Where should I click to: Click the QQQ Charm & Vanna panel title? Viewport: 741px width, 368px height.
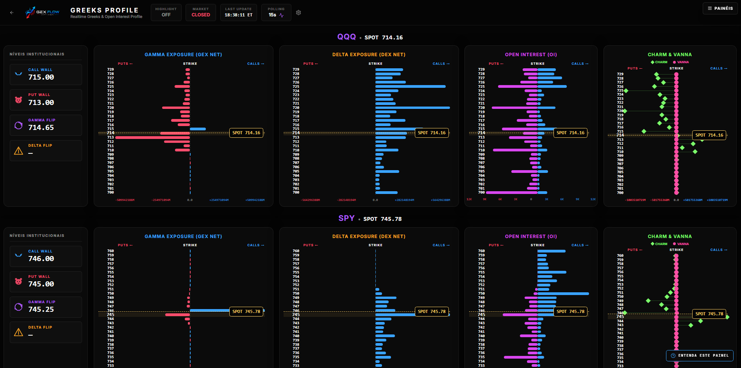click(x=670, y=55)
